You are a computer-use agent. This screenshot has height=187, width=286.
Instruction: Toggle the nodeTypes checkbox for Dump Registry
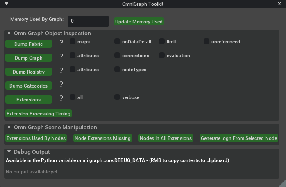coord(117,70)
